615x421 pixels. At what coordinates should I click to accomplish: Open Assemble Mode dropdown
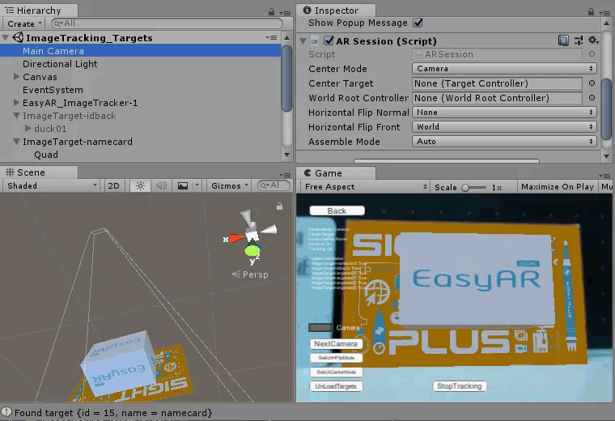(x=504, y=141)
